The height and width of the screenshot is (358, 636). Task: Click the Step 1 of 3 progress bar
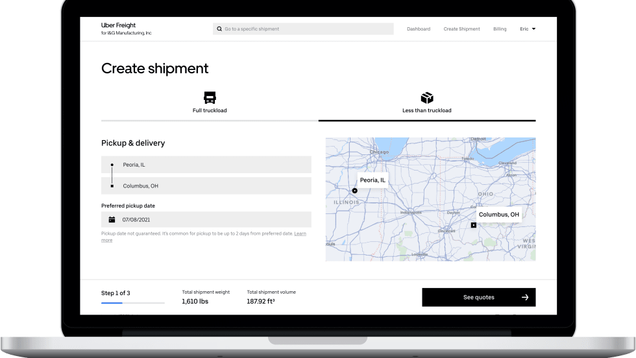coord(132,302)
